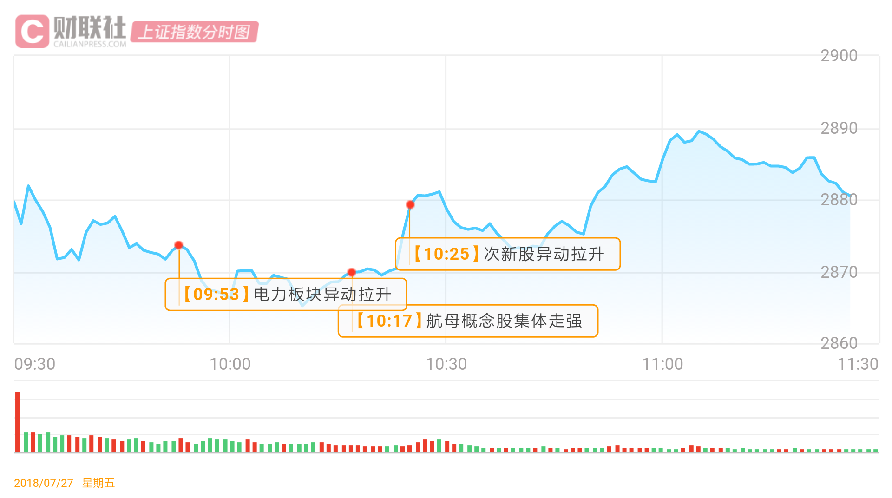The width and height of the screenshot is (892, 498).
Task: Click the tallest red opening volume bar
Action: coord(18,422)
